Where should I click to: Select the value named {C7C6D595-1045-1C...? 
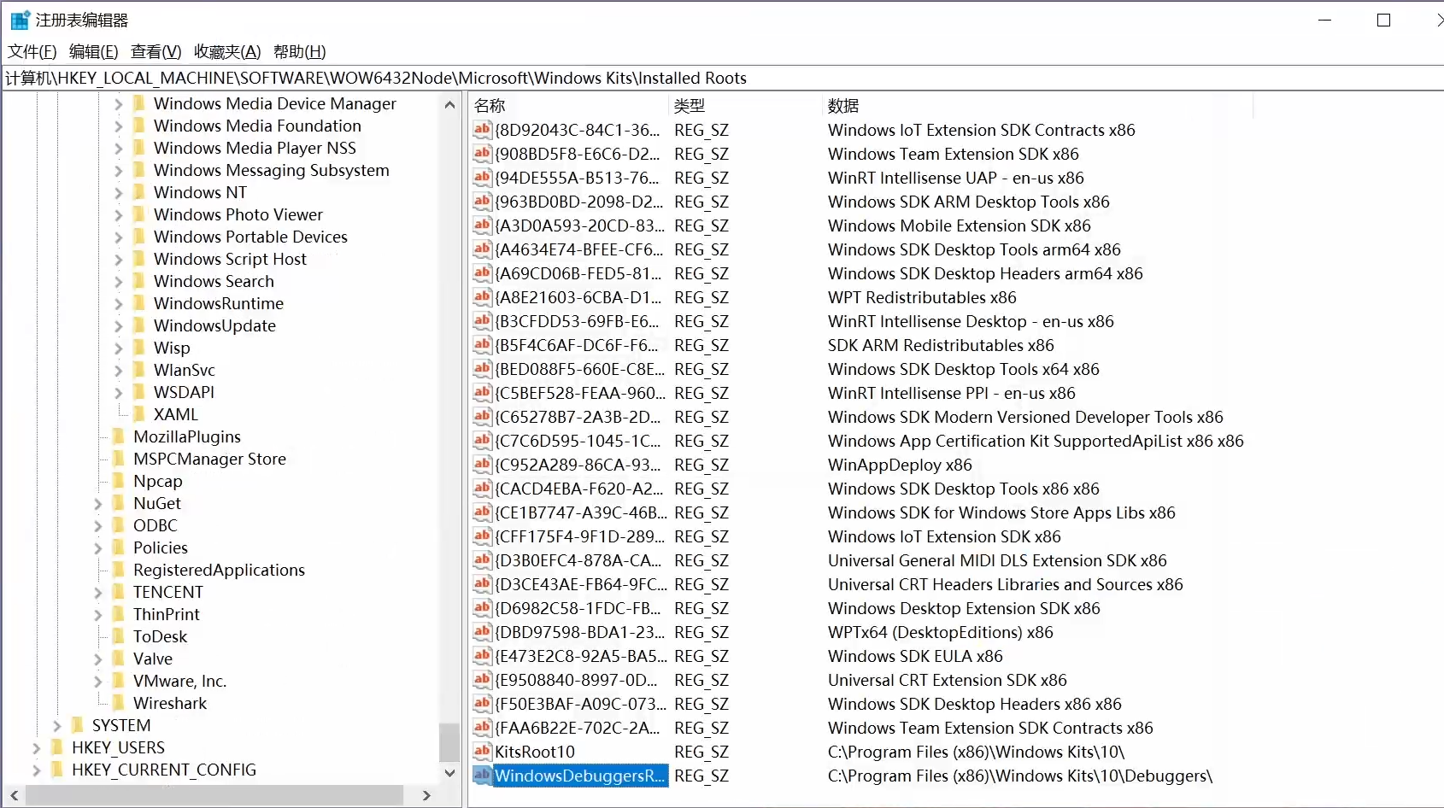578,442
